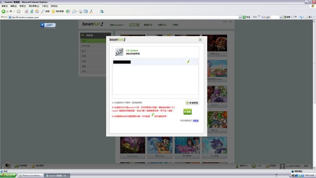
Task: Open the My beanfun header menu
Action: pyautogui.click(x=117, y=25)
